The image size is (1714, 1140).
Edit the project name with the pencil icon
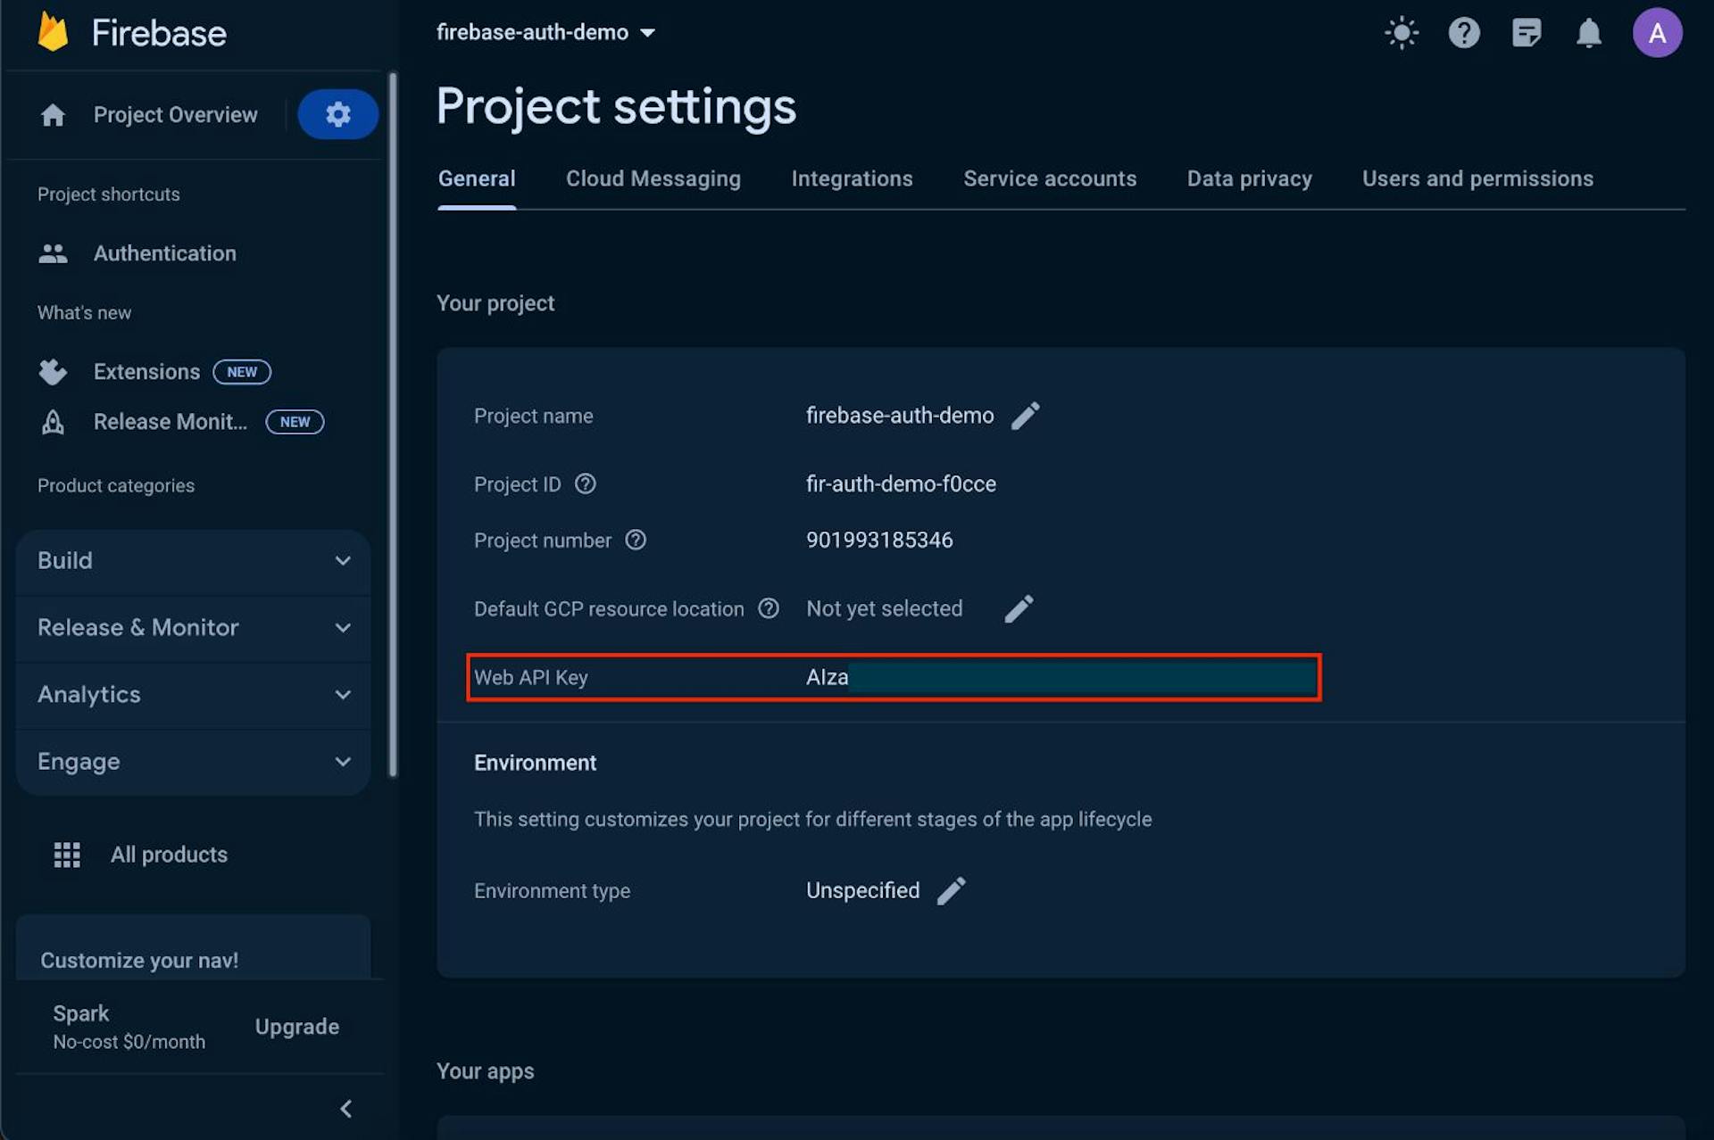(1026, 415)
